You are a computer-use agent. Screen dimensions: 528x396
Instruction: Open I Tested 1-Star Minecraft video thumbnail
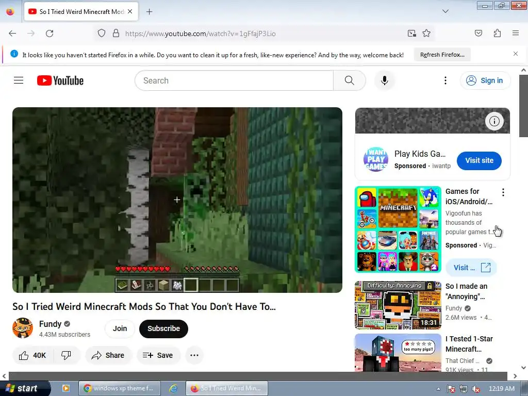pos(398,353)
